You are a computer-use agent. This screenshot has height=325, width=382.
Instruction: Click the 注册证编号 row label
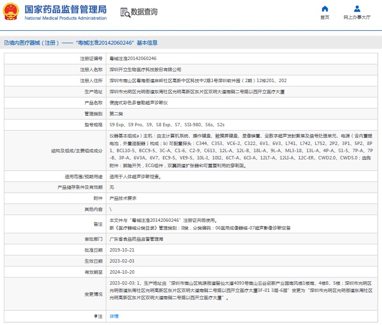(91, 59)
